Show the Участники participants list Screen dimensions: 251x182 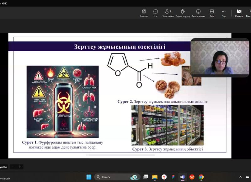click(168, 13)
